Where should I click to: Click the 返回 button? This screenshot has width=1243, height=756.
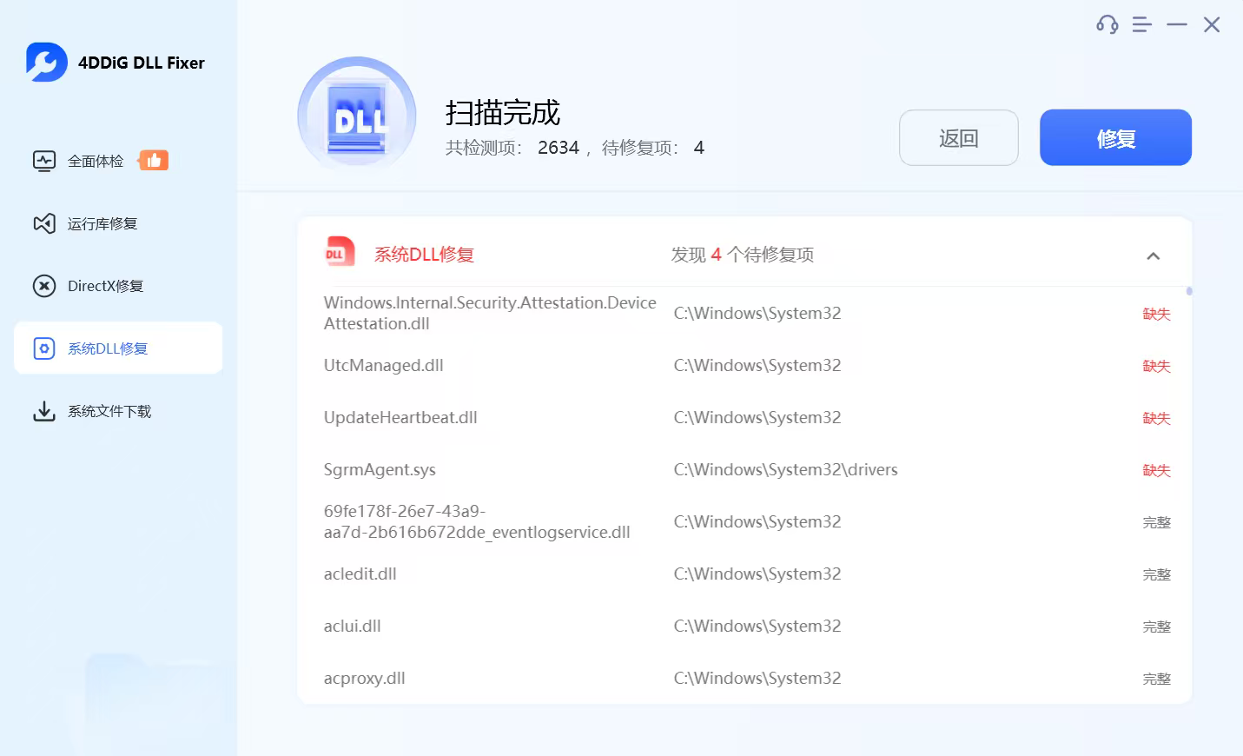[959, 137]
